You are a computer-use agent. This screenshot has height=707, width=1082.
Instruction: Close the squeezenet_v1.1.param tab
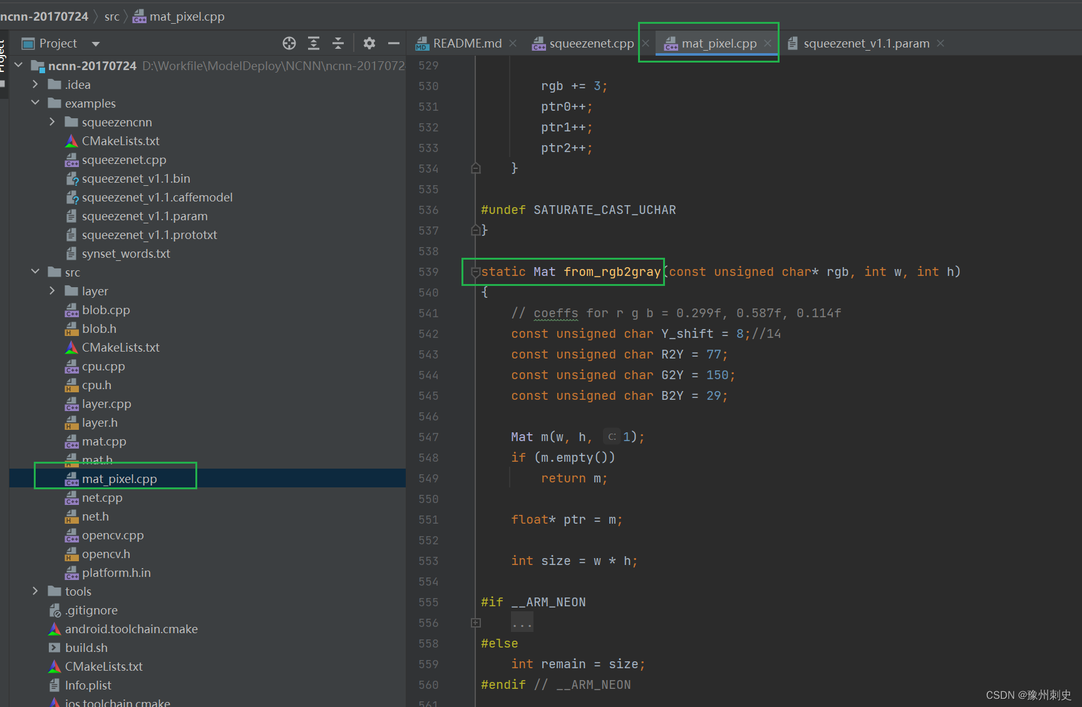coord(940,43)
